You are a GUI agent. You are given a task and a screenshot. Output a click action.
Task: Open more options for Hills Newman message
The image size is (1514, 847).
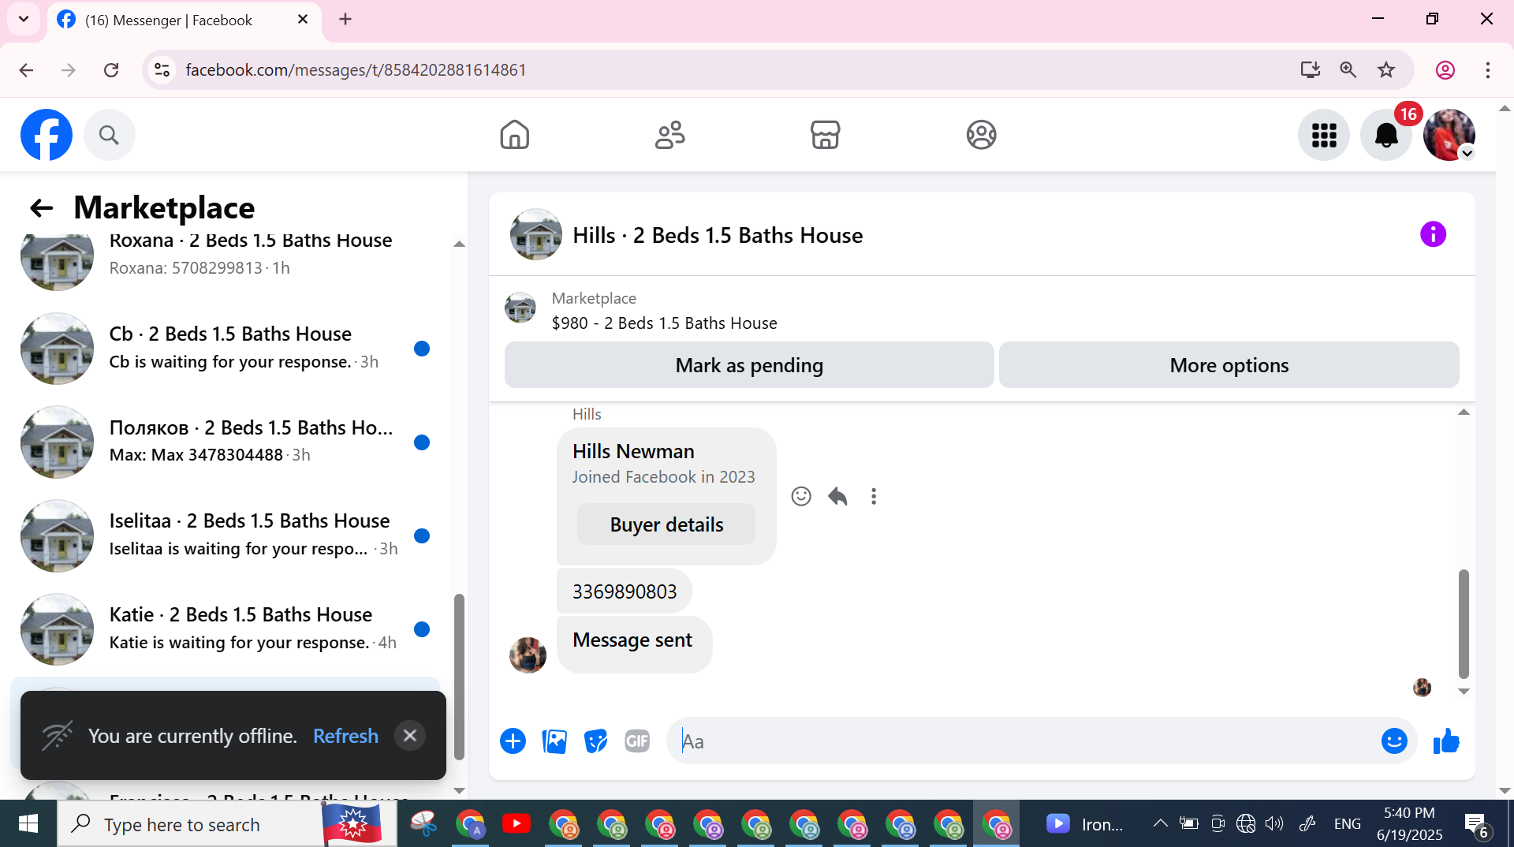(x=874, y=496)
